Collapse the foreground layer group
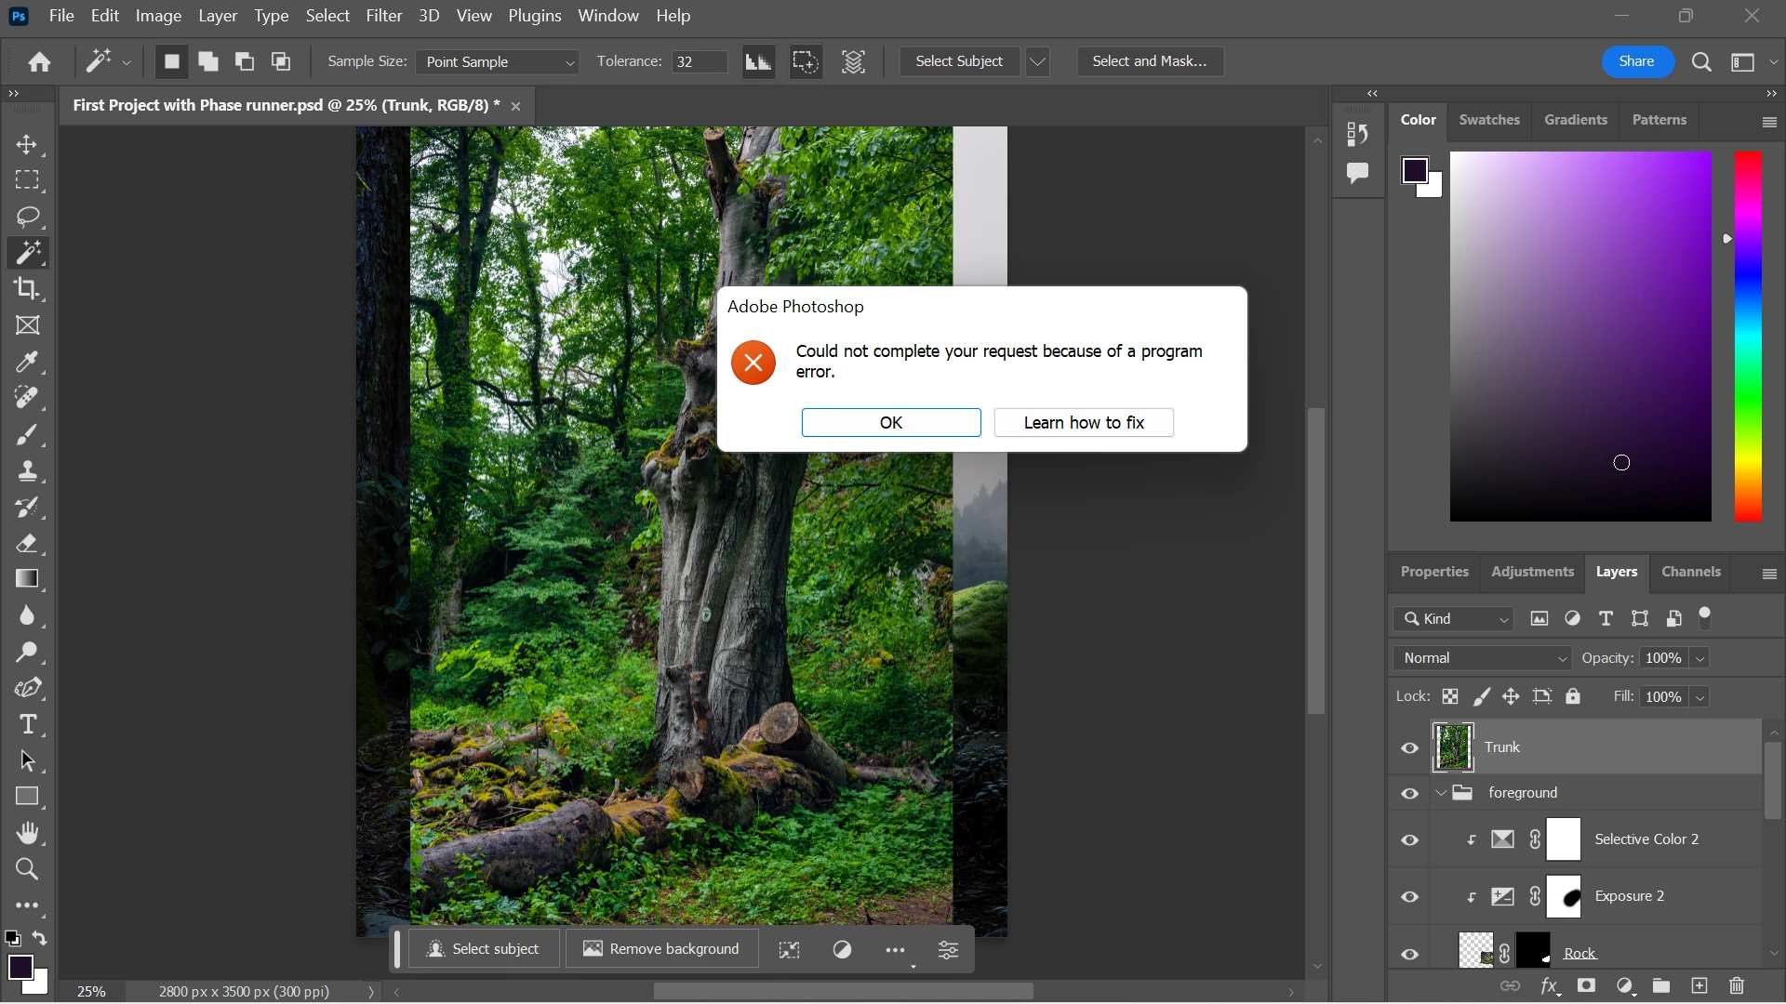The image size is (1786, 1004). (1441, 793)
